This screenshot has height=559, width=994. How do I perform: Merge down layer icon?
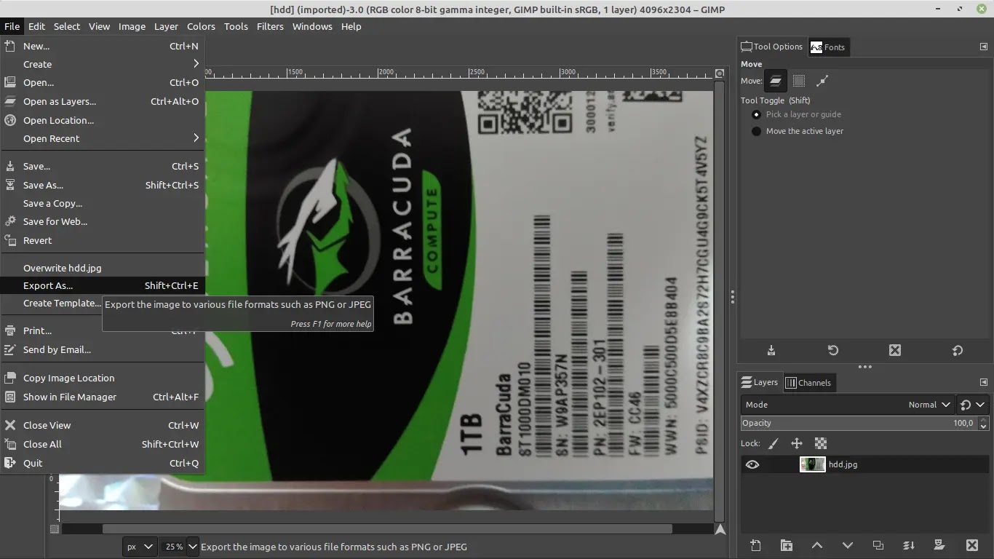pyautogui.click(x=909, y=545)
